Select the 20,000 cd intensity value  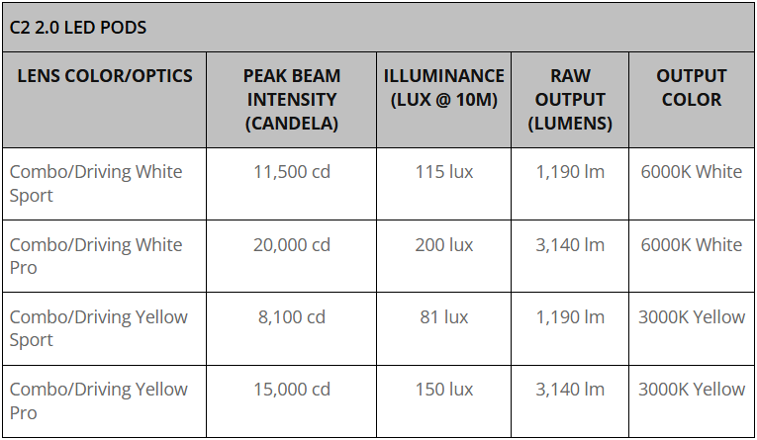(292, 245)
